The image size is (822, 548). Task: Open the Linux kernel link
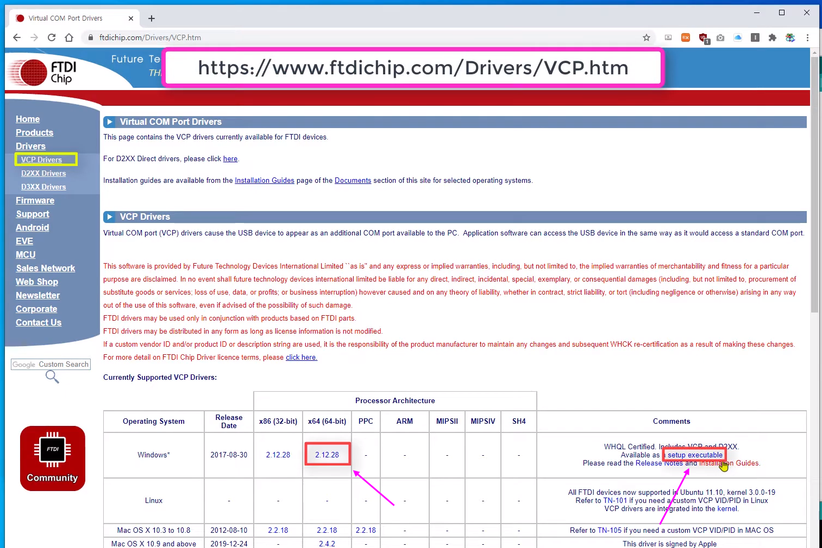coord(727,509)
